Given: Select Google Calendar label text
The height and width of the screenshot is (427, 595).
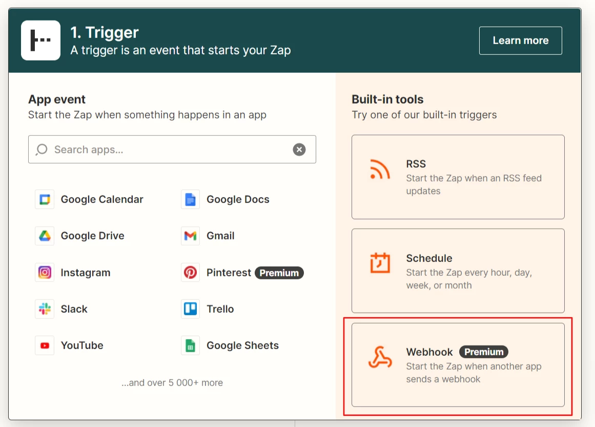Looking at the screenshot, I should pyautogui.click(x=102, y=199).
